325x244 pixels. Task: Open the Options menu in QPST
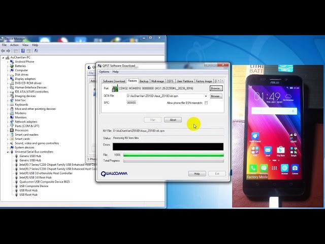[104, 72]
